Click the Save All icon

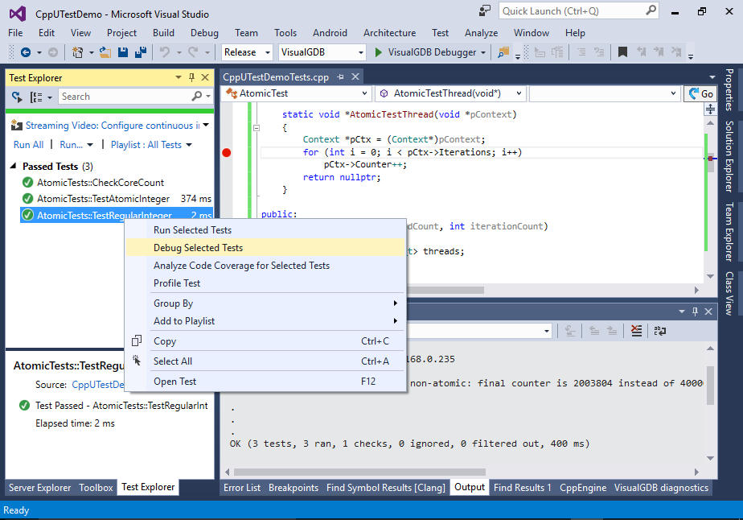(140, 52)
